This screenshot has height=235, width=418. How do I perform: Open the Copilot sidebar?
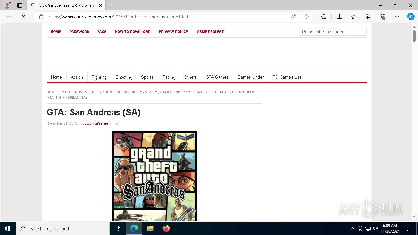tap(410, 17)
